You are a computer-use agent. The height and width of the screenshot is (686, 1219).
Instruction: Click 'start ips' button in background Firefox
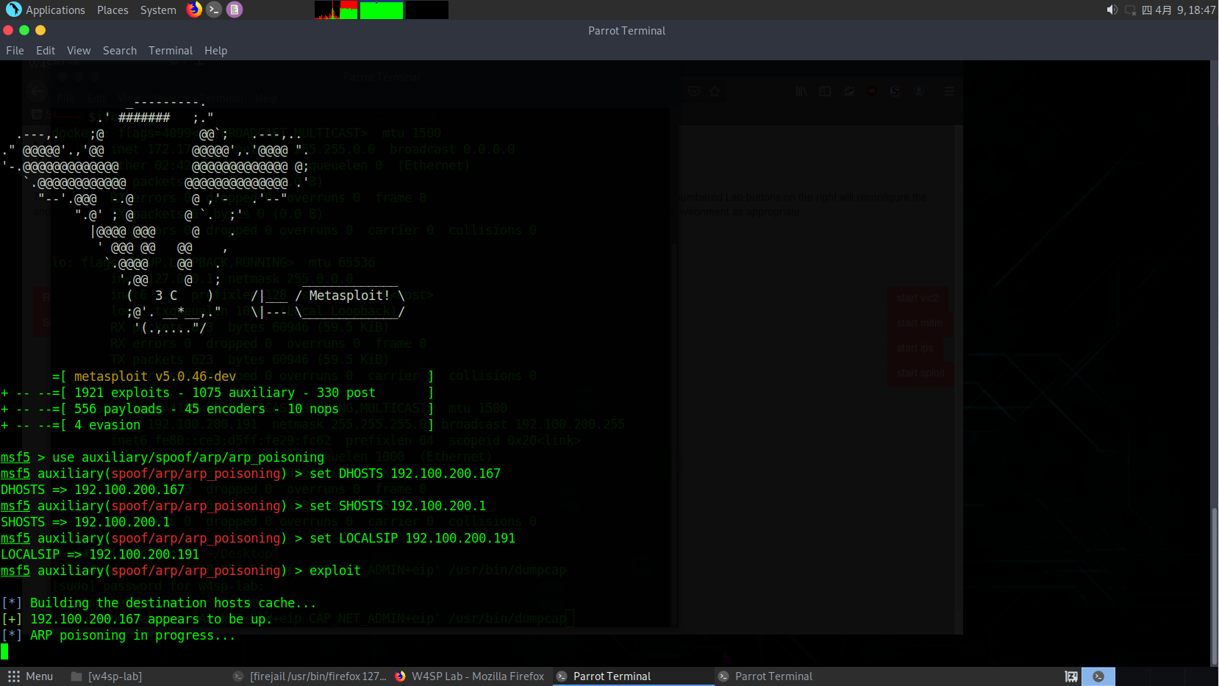pos(915,348)
